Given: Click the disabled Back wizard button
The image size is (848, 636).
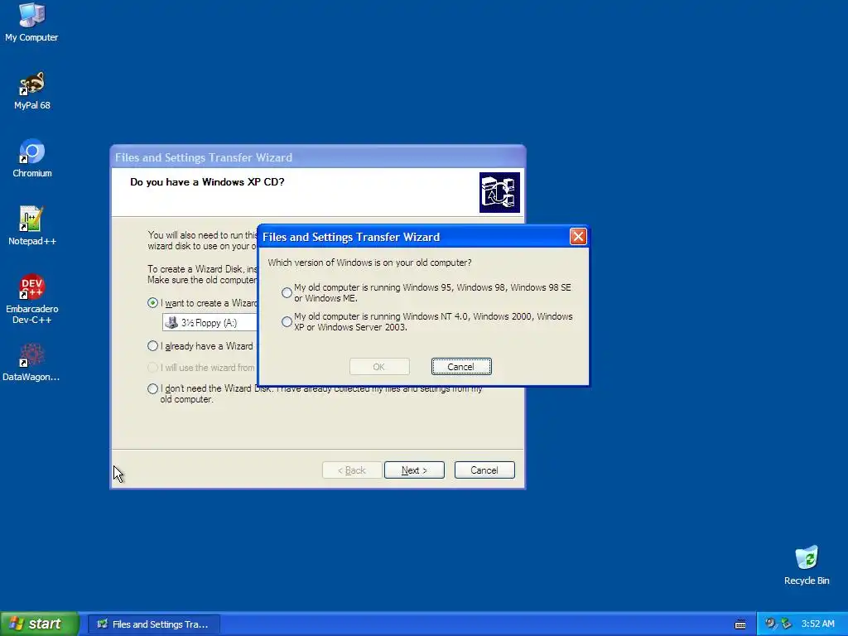Looking at the screenshot, I should click(x=352, y=470).
